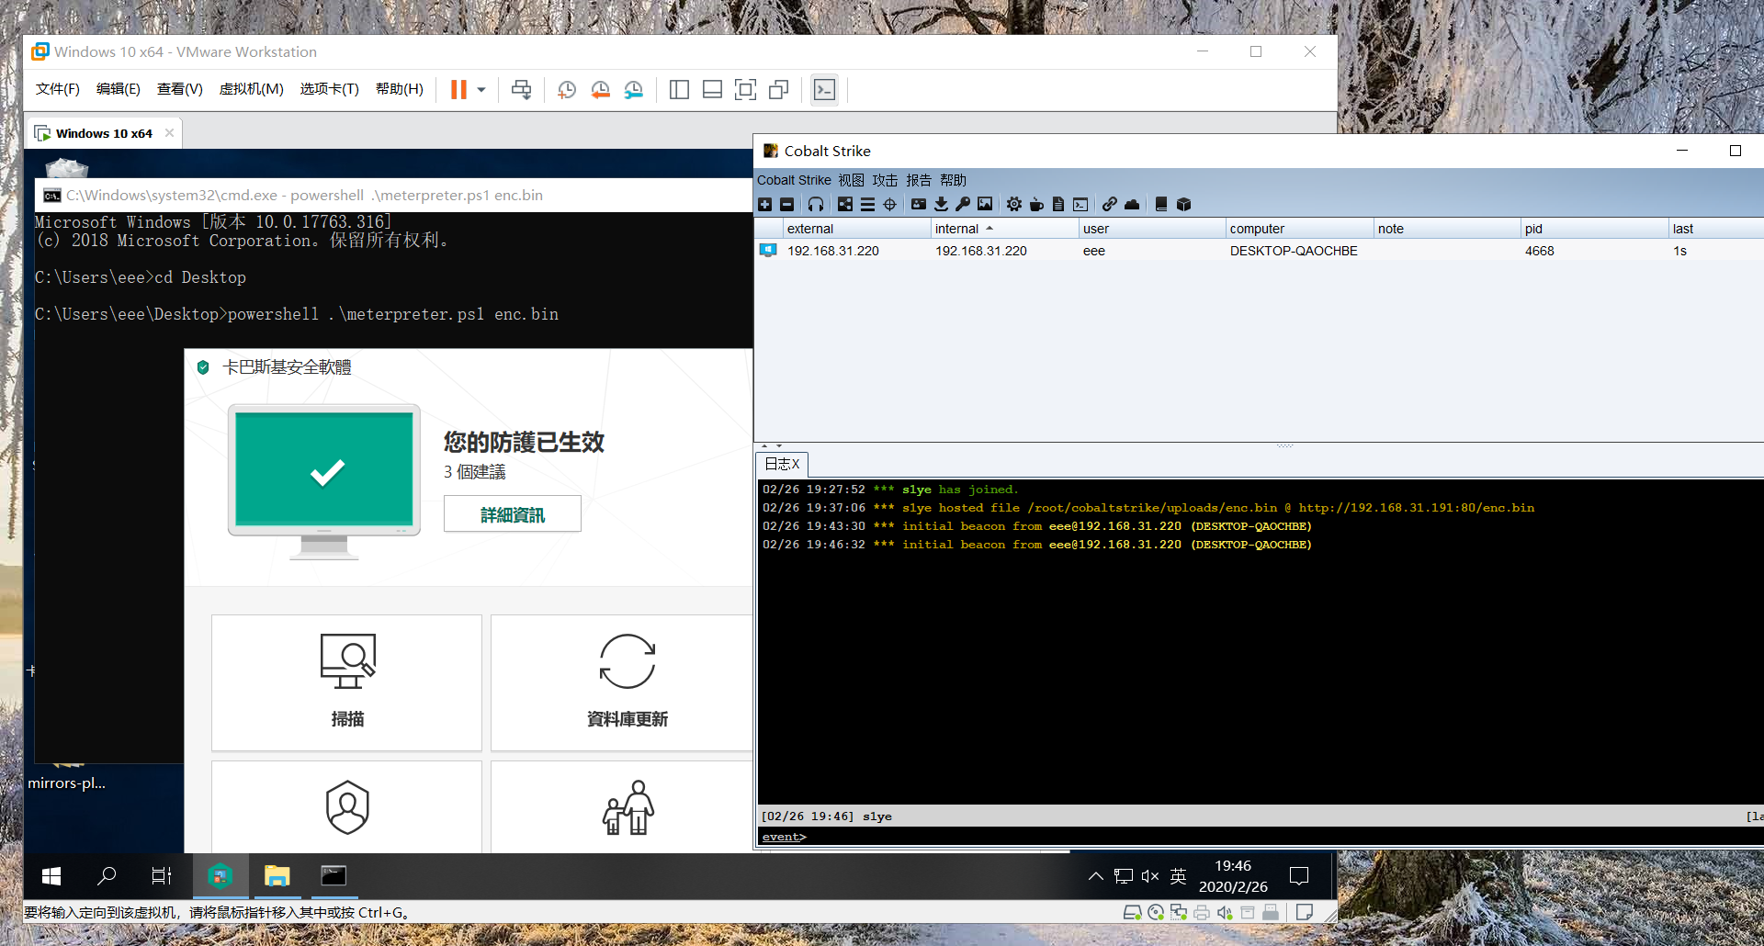
Task: Click Connect to team server plus icon
Action: click(765, 204)
